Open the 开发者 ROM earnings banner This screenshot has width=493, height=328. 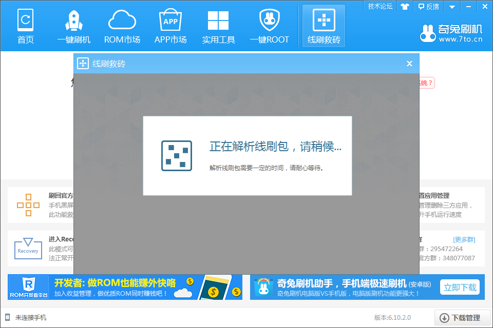coord(125,287)
